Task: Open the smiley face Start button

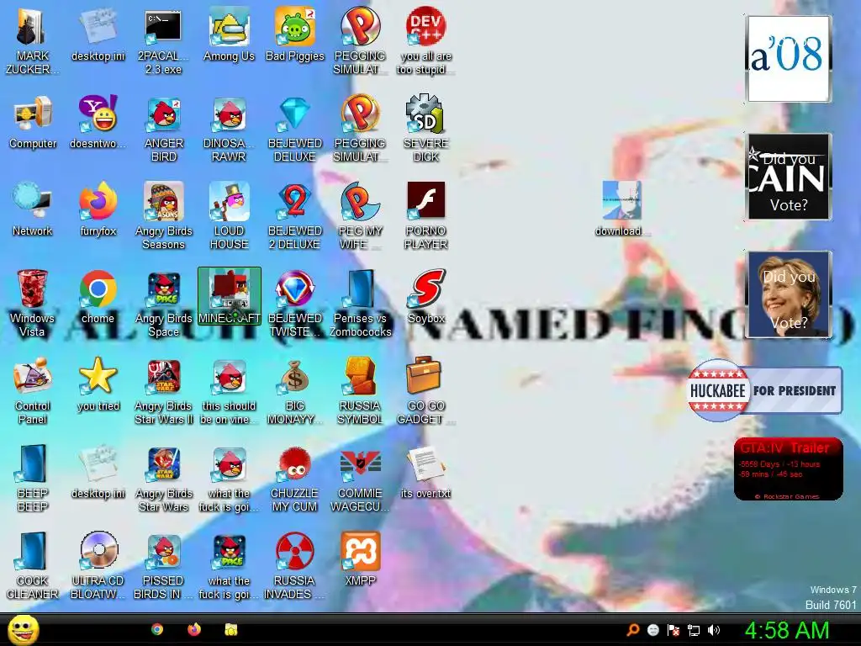Action: pyautogui.click(x=24, y=630)
